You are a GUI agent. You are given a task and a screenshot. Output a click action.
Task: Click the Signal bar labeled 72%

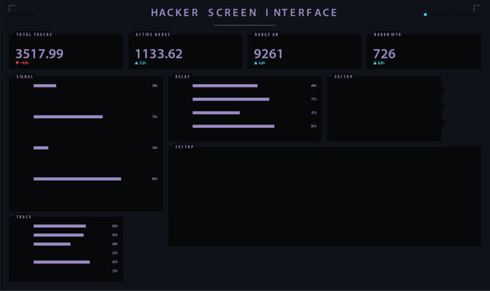[68, 117]
